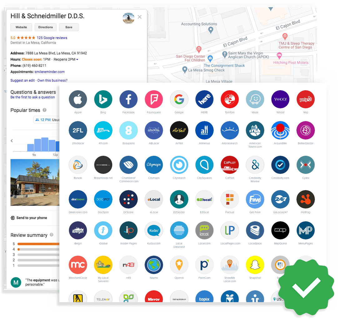Select the Snapchat icon
The height and width of the screenshot is (319, 338).
tap(255, 265)
